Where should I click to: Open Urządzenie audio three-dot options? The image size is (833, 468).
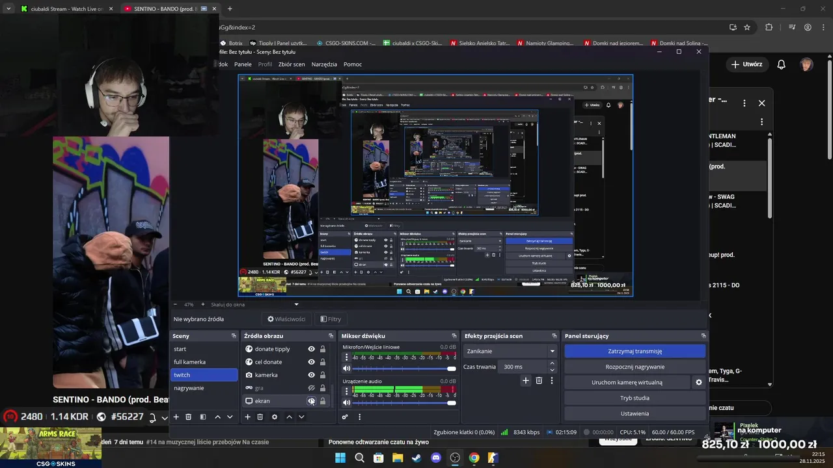pos(346,391)
